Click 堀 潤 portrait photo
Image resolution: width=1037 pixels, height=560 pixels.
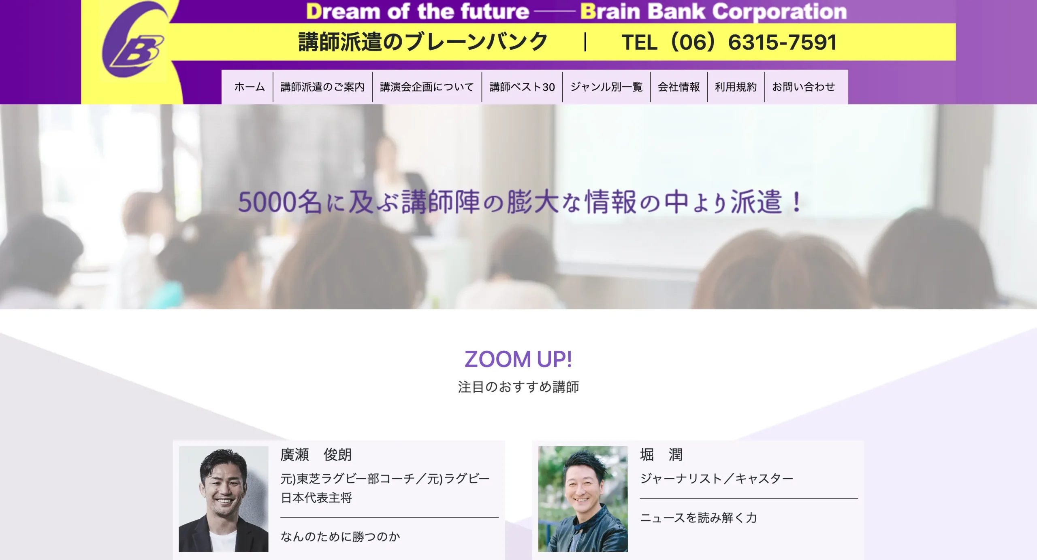(x=583, y=498)
